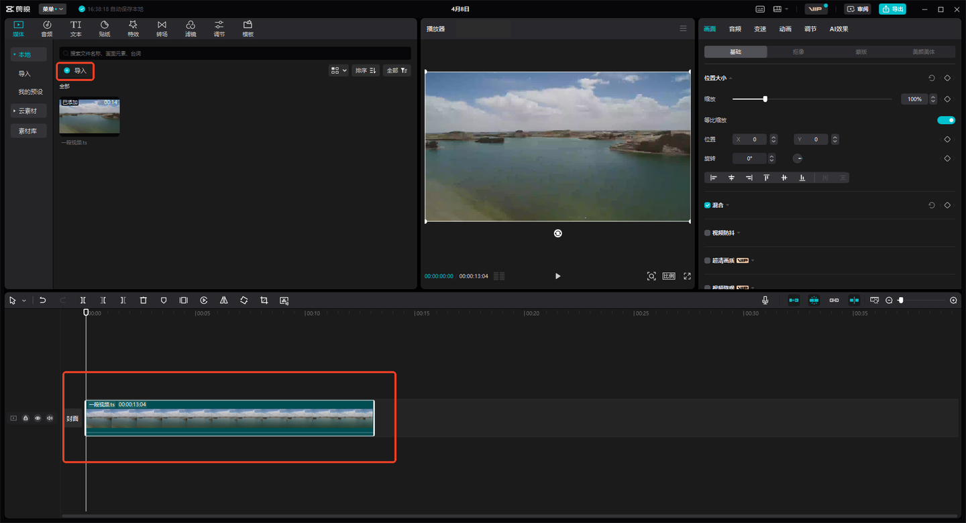Click the microphone record voiceover icon
Viewport: 966px width, 523px height.
(x=765, y=300)
